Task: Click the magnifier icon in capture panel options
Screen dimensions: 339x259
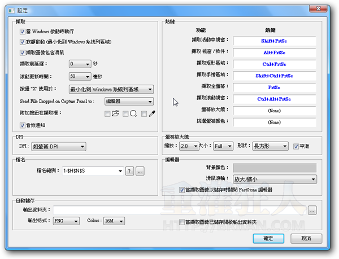Action: (133, 113)
